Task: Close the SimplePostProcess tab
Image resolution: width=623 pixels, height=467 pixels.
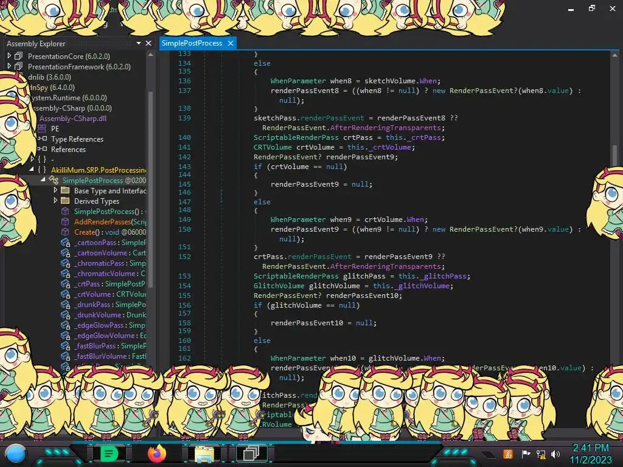Action: coord(231,43)
